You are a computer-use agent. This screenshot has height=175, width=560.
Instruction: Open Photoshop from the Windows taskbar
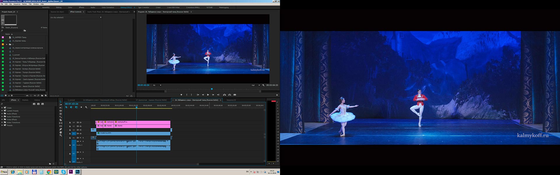pos(78,172)
